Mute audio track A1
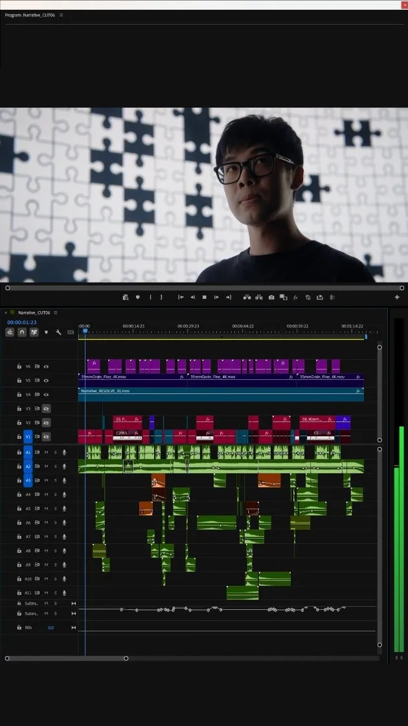The width and height of the screenshot is (408, 726). [x=46, y=452]
